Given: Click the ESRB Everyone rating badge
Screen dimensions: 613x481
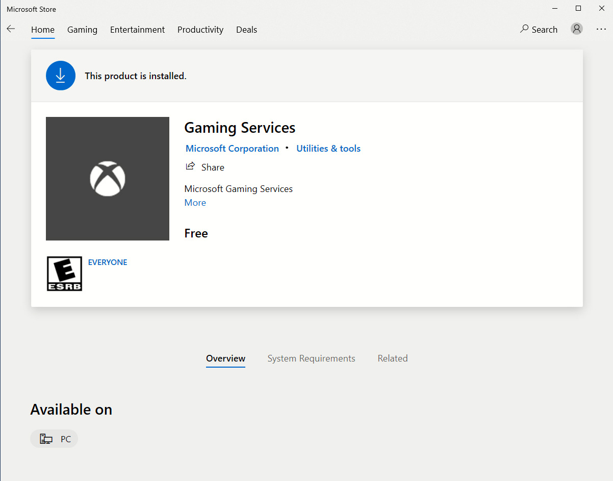Looking at the screenshot, I should point(64,274).
